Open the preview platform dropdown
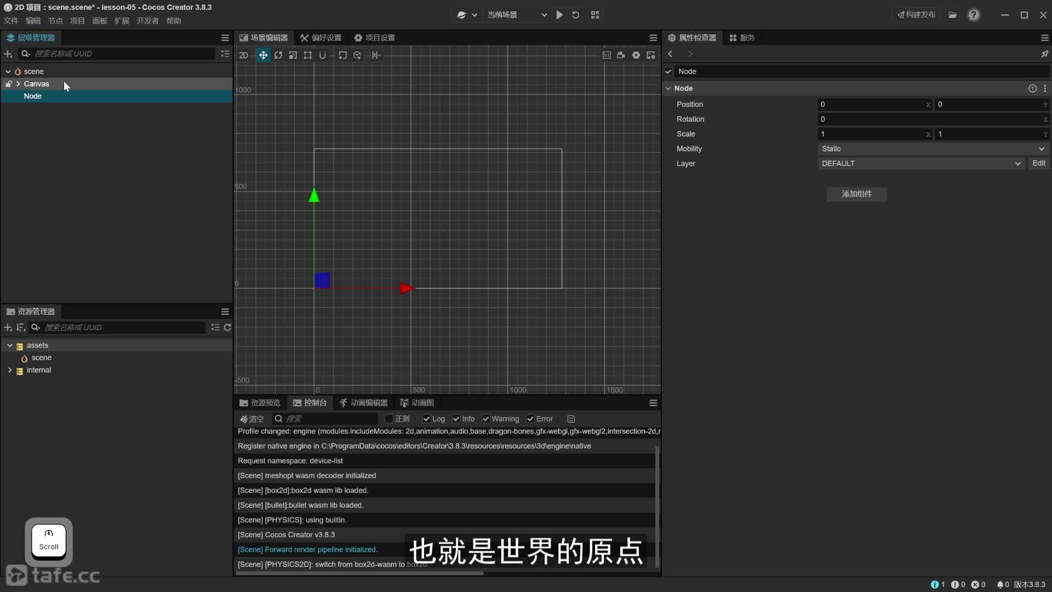Screen dimensions: 1052x592 coord(467,15)
